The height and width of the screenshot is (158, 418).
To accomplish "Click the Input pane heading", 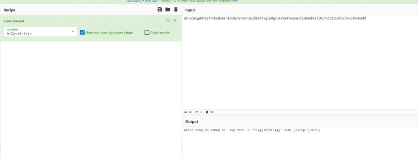I will point(190,10).
